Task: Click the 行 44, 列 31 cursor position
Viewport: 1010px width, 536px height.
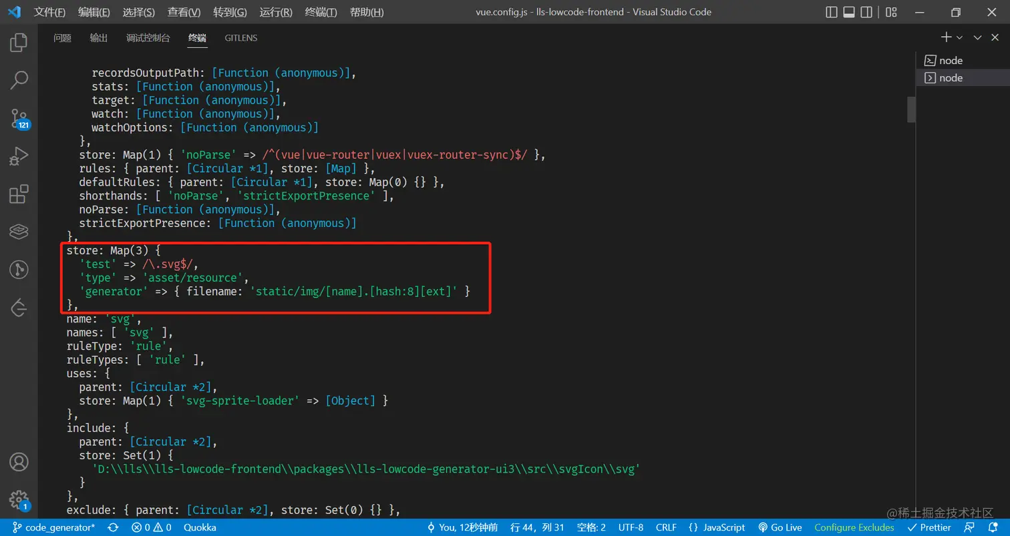Action: [x=538, y=527]
